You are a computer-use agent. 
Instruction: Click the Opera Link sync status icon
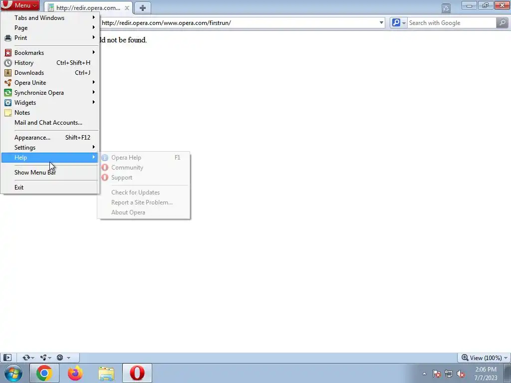click(x=26, y=358)
